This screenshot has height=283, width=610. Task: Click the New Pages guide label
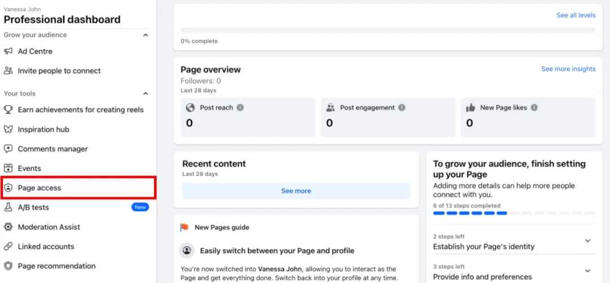coord(222,227)
